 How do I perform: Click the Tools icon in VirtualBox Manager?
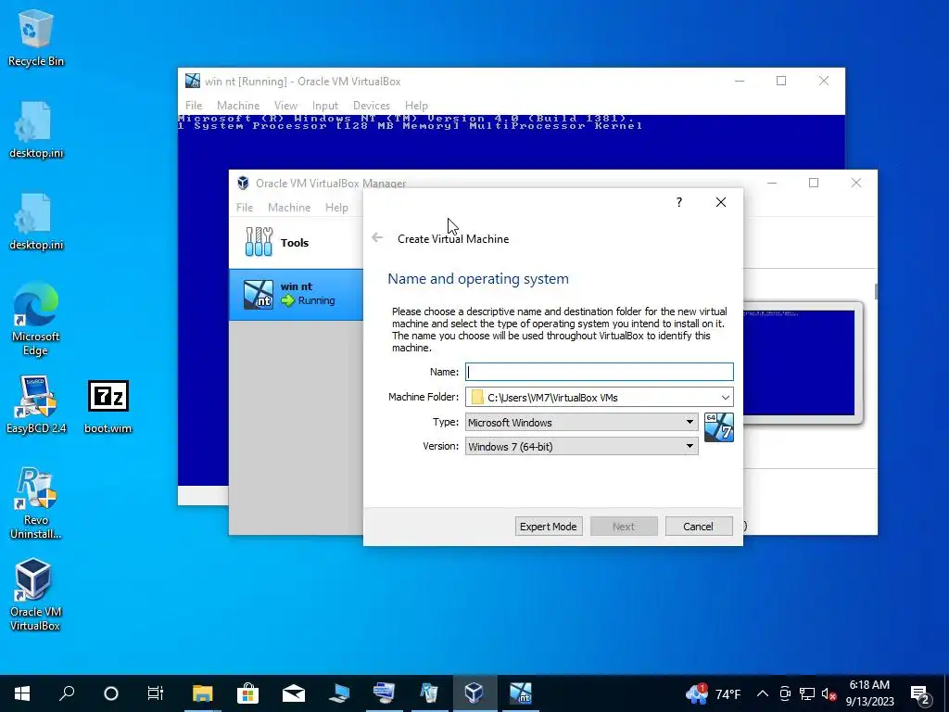(259, 242)
